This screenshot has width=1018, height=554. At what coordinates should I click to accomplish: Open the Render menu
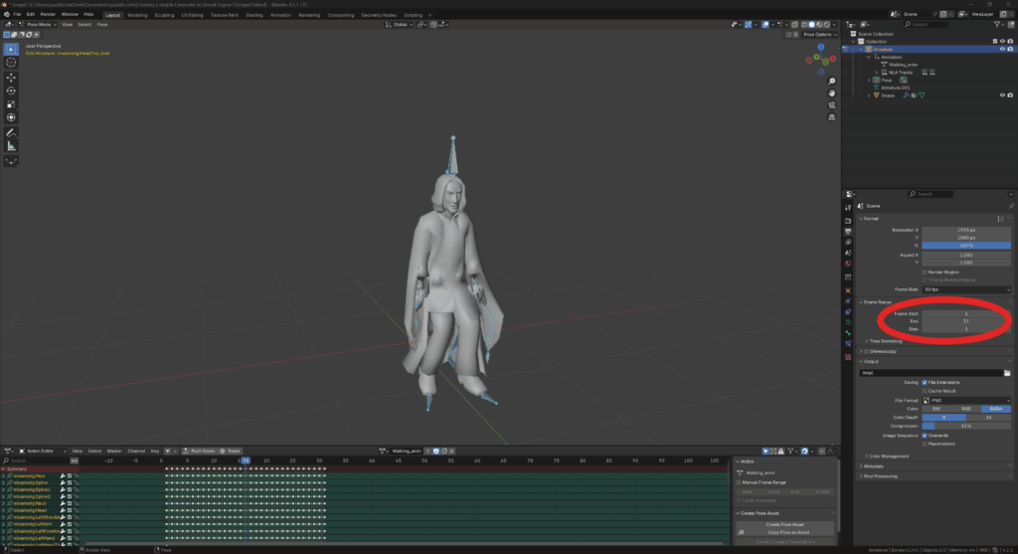point(48,15)
